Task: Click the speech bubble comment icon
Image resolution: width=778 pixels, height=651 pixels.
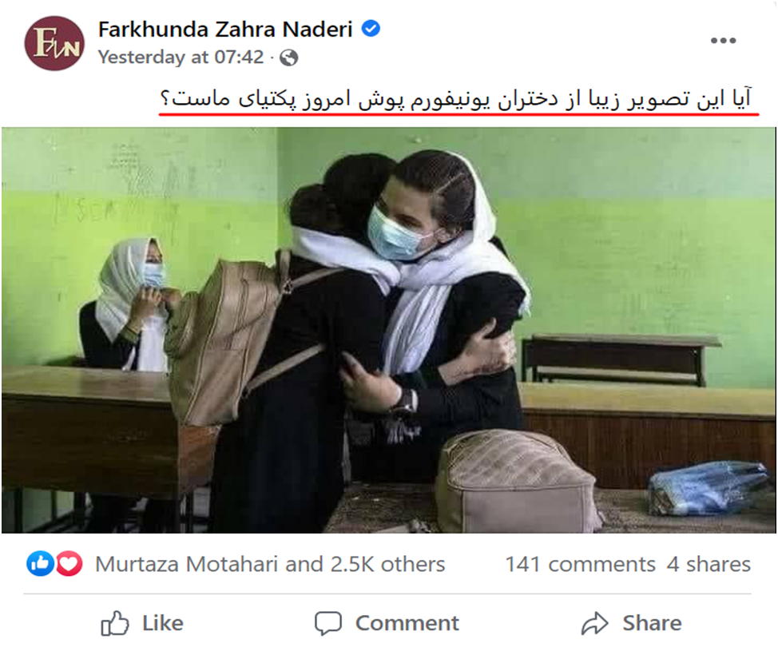Action: (328, 623)
